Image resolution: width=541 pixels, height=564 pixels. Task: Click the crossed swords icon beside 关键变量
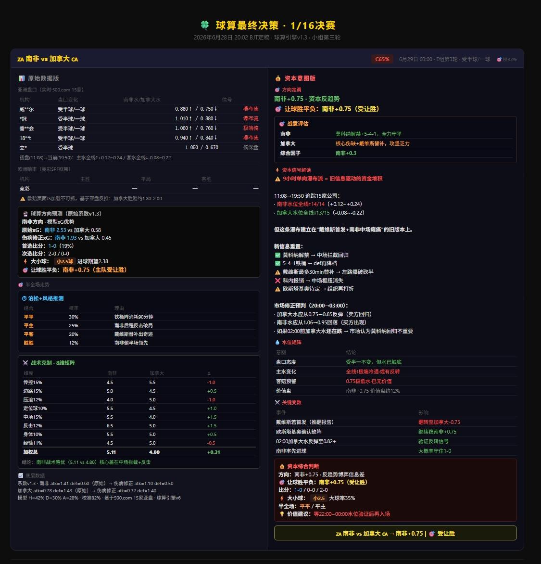point(277,402)
